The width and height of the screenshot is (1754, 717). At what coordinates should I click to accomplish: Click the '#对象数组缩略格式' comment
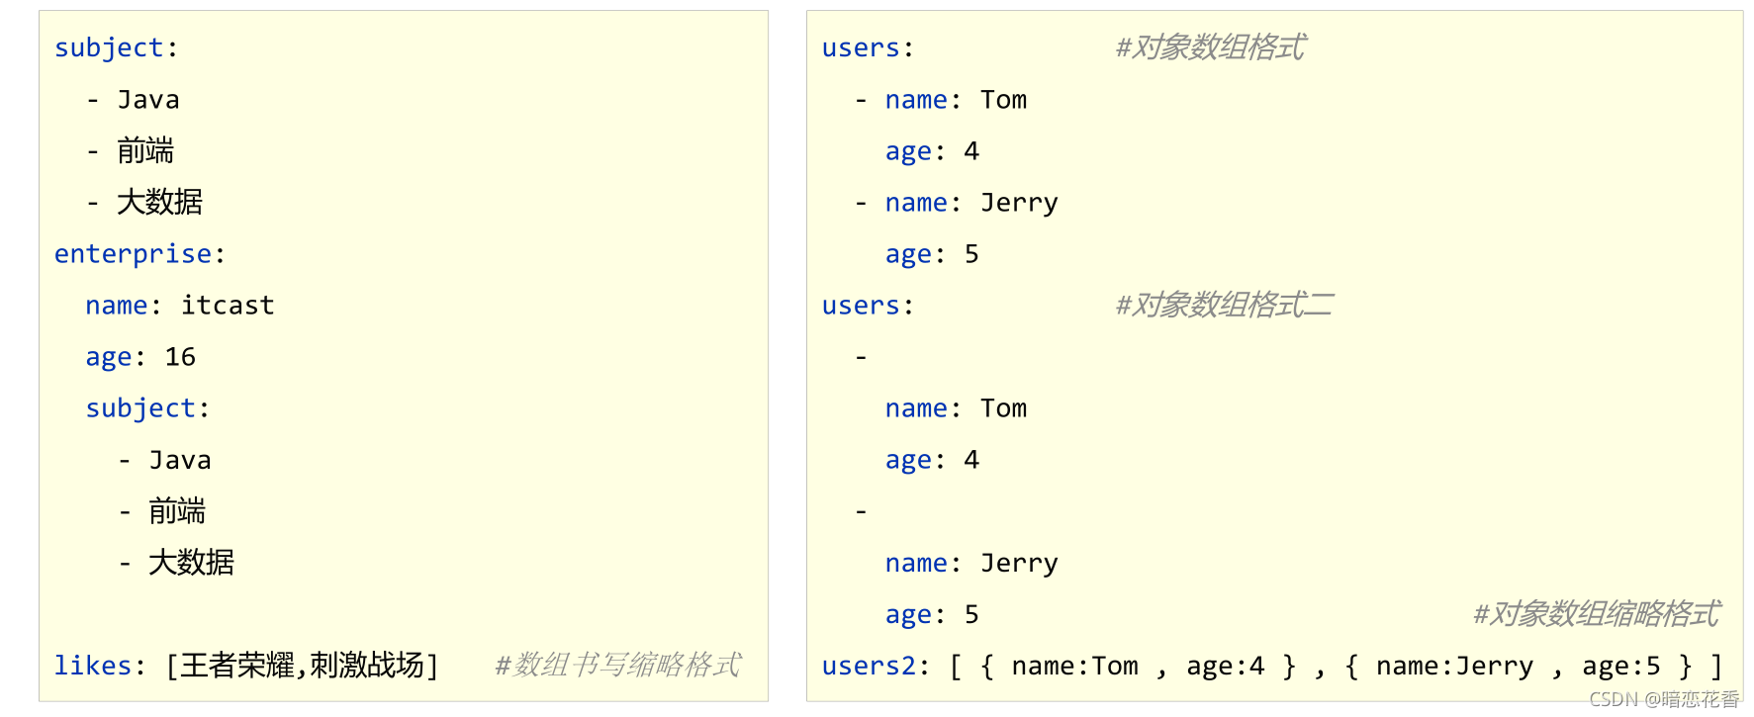(1596, 614)
